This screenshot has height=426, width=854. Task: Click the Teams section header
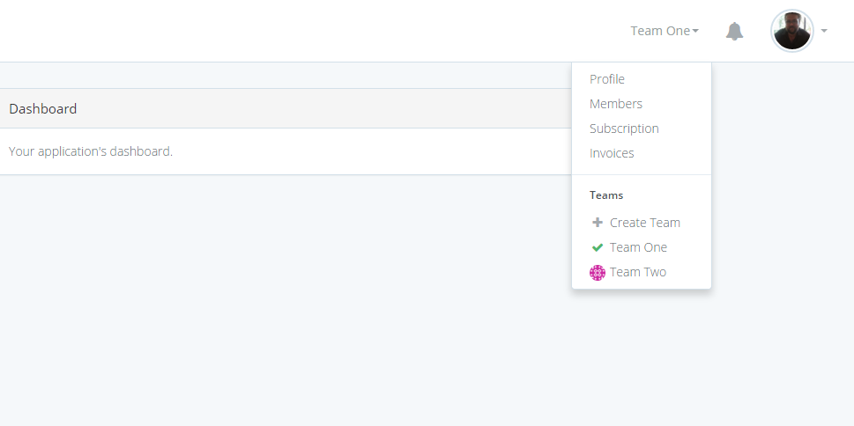[606, 195]
